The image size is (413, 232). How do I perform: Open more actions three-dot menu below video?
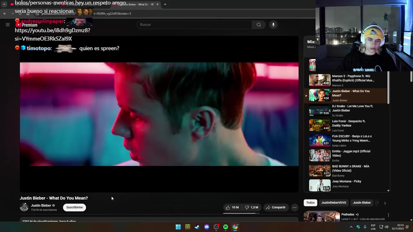click(x=295, y=208)
